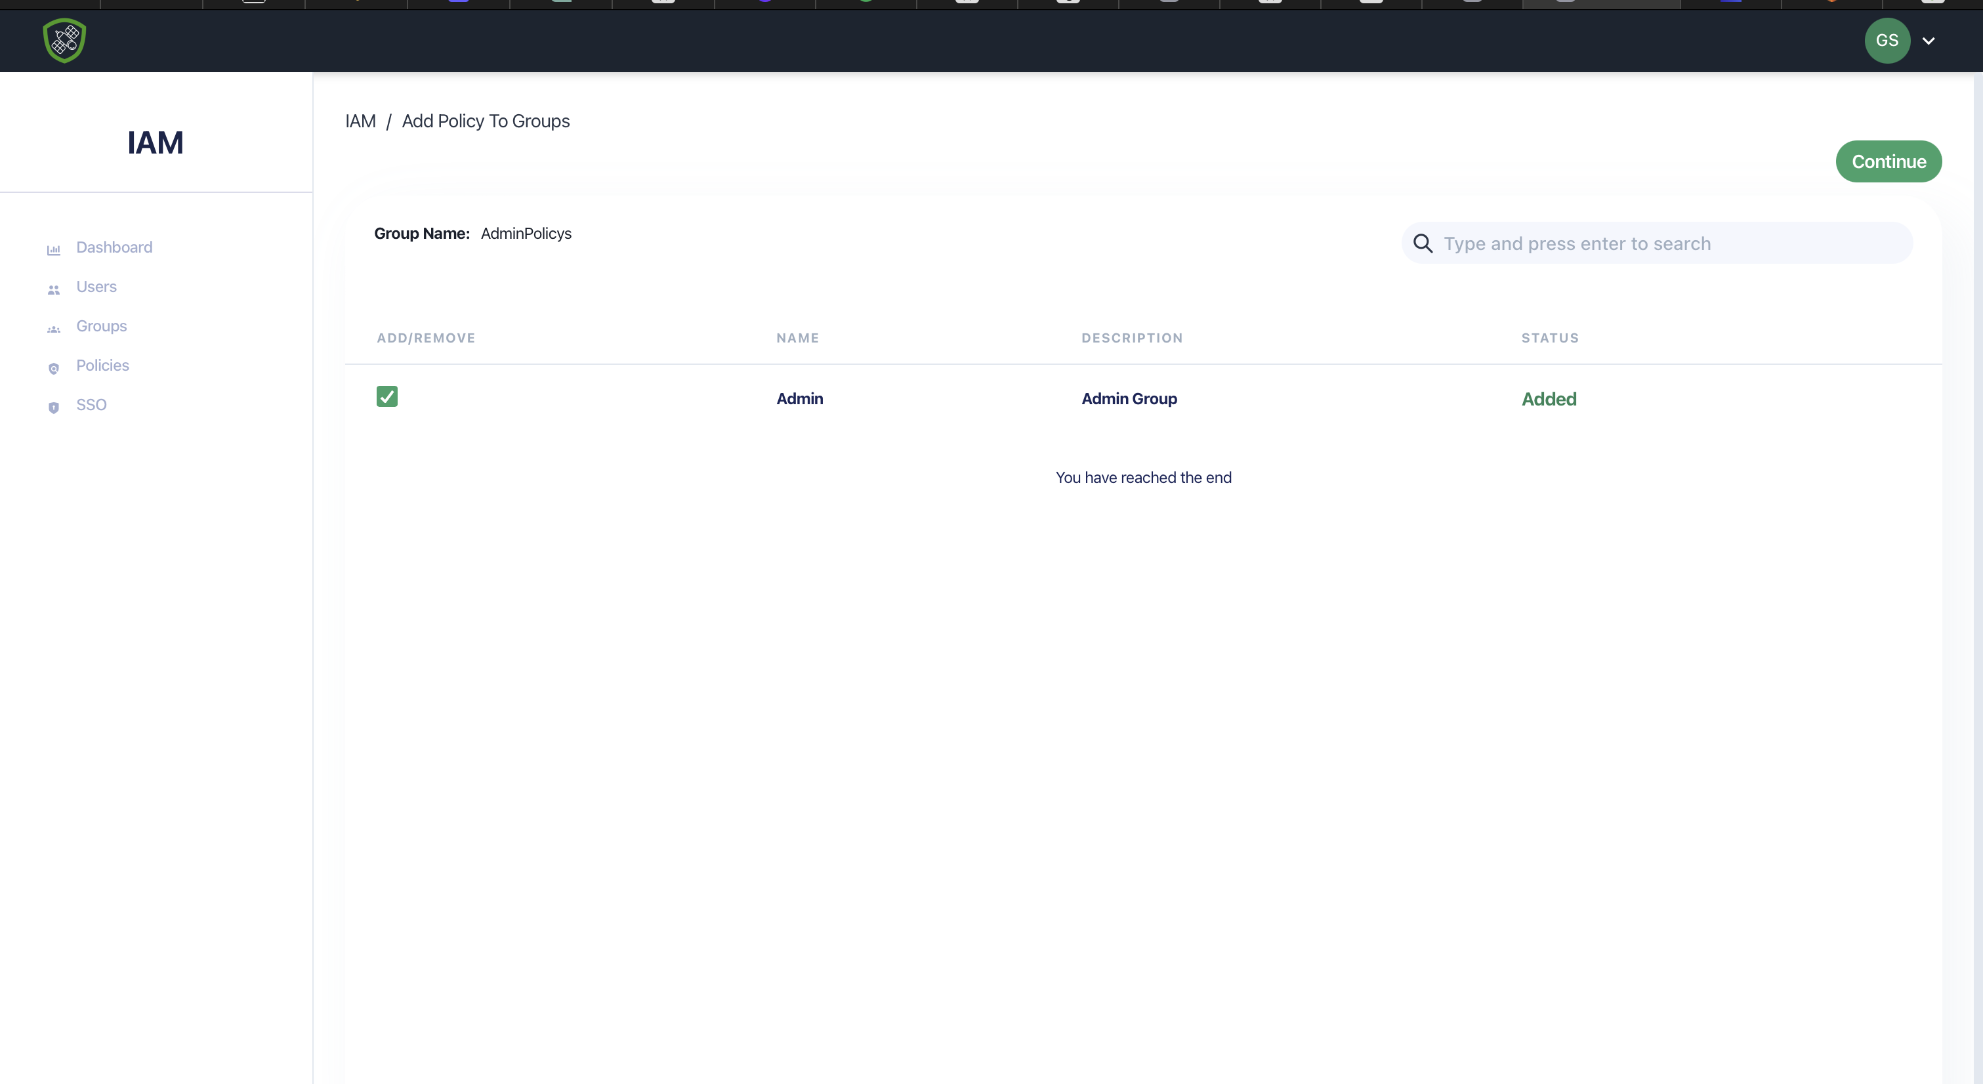
Task: Focus the policy search field
Action: (x=1657, y=243)
